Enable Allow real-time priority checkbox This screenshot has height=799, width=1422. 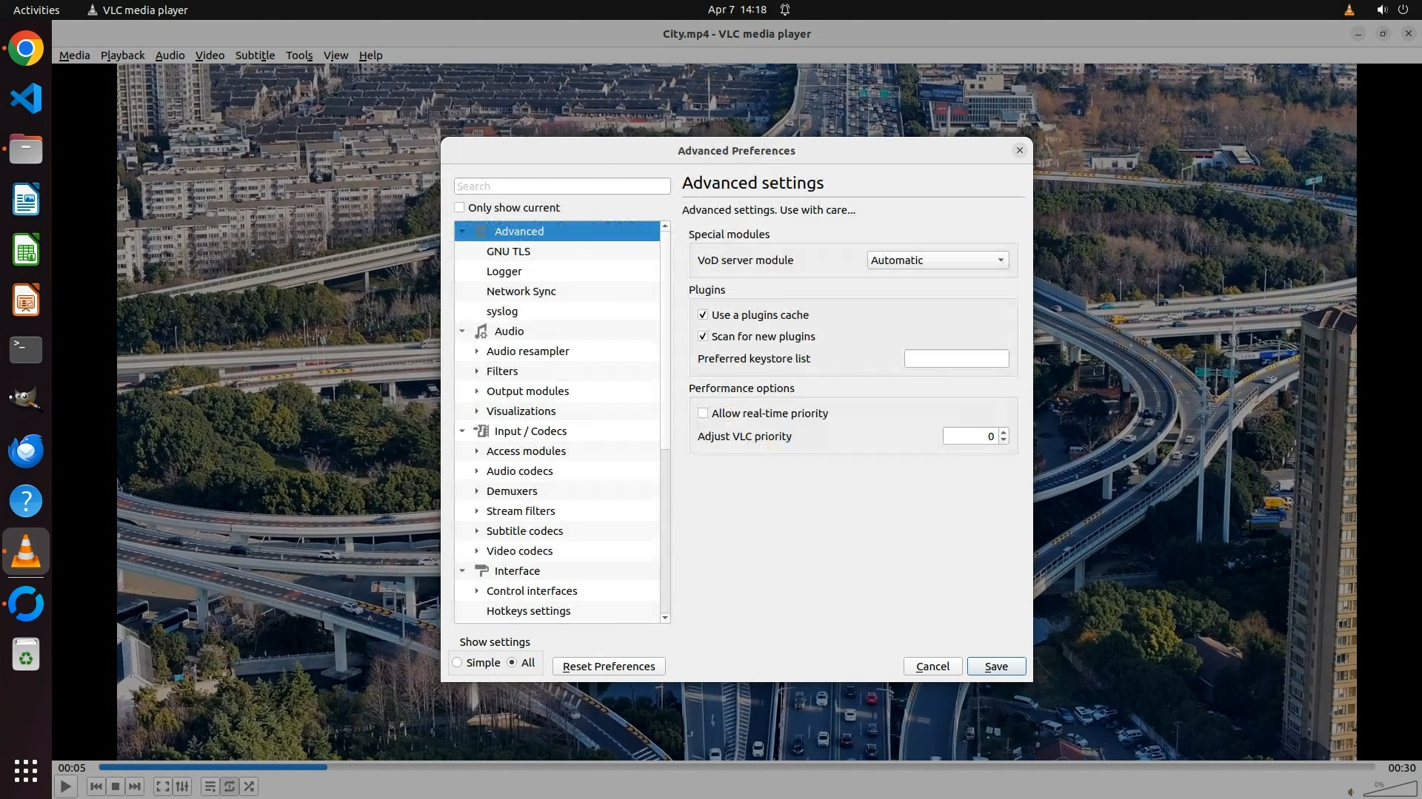pos(703,413)
